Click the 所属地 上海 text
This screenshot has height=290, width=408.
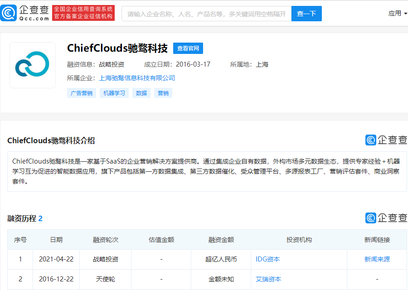point(249,64)
